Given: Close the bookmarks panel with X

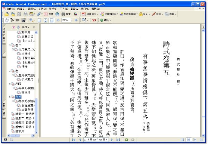Looking at the screenshot, I should [34, 27].
